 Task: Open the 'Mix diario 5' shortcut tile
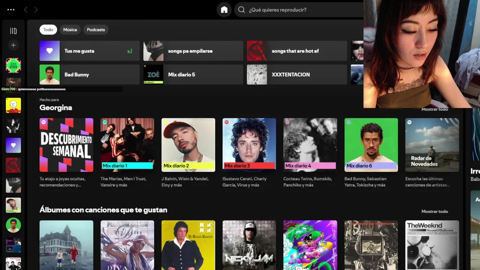pos(193,75)
